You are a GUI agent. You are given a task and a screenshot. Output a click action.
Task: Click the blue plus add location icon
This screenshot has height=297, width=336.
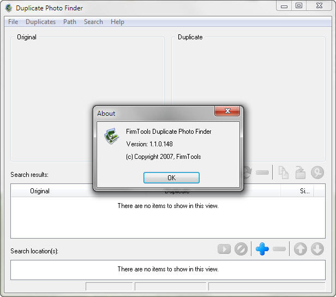pos(262,249)
